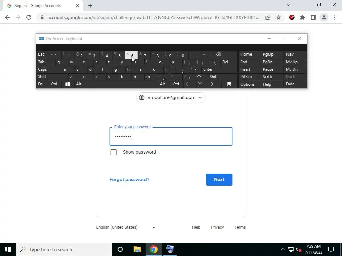Toggle the left Shift key
Viewport: 342px width, 256px height.
(52, 77)
